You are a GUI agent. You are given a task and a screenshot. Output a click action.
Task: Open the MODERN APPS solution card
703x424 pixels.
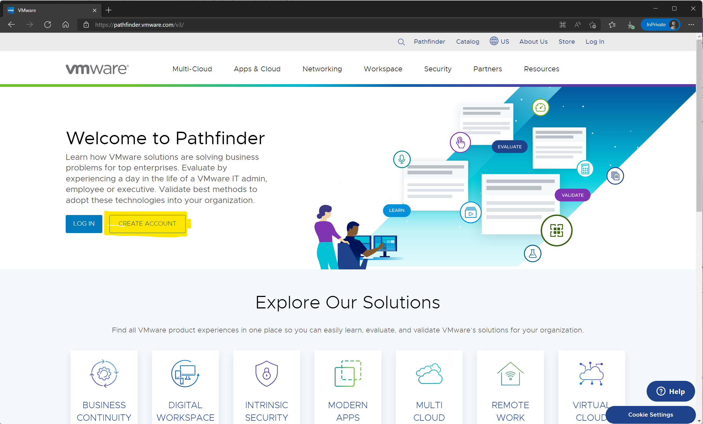[x=348, y=387]
